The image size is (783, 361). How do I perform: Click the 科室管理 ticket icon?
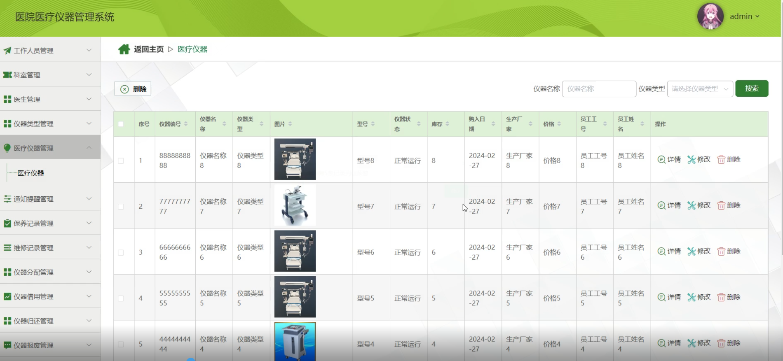pyautogui.click(x=7, y=75)
